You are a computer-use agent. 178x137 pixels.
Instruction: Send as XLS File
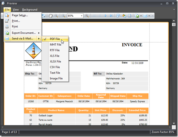click(x=55, y=56)
